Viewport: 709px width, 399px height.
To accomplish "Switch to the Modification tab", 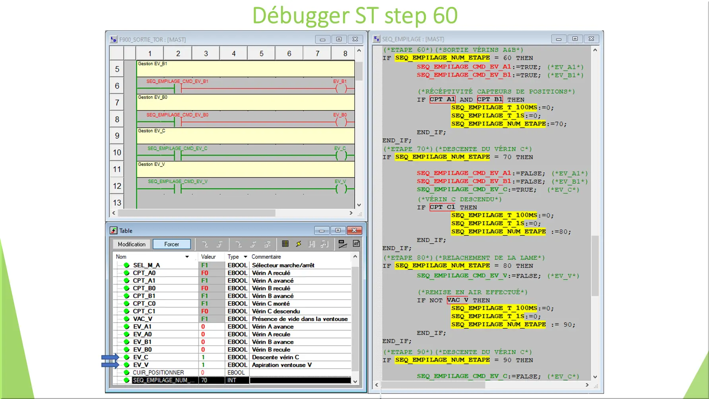I will coord(131,244).
